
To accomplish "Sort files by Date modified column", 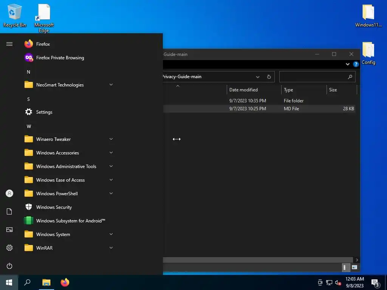I will pyautogui.click(x=254, y=90).
